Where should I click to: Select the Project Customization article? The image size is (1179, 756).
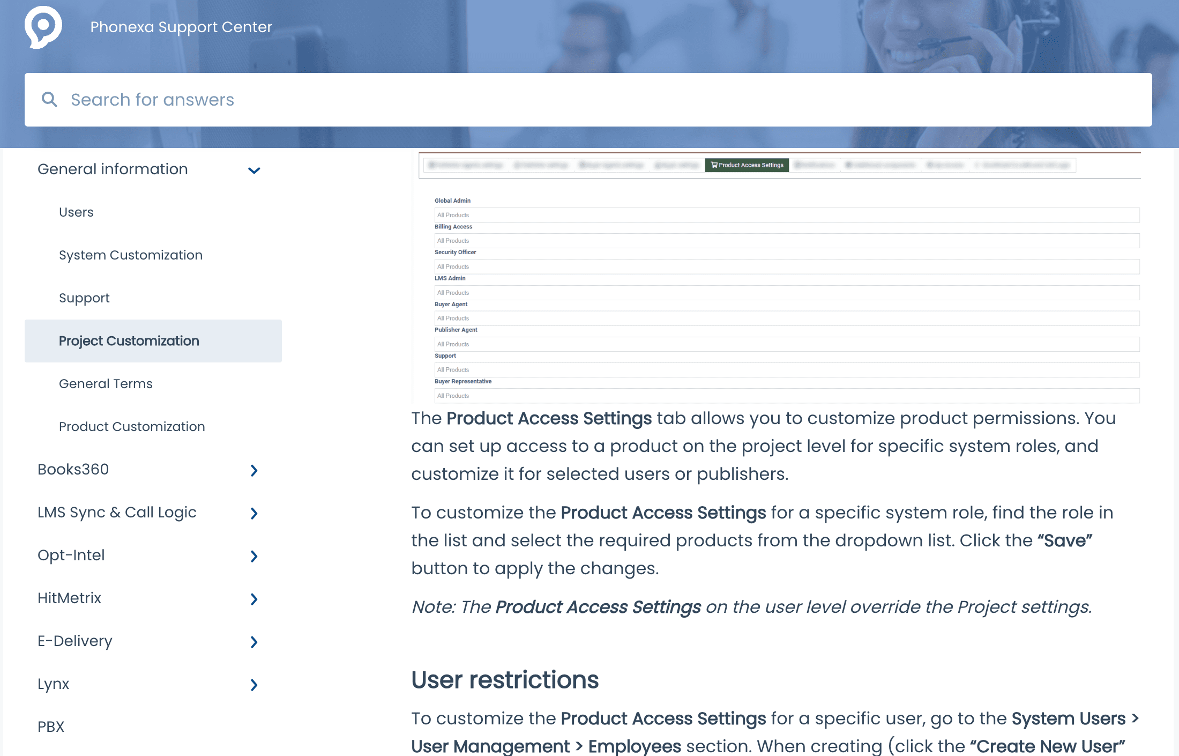pyautogui.click(x=153, y=341)
